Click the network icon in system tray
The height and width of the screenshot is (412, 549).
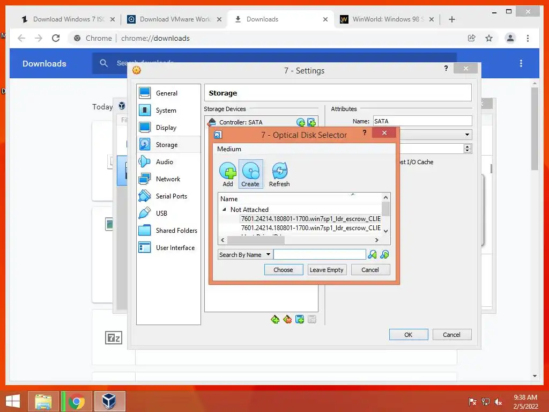point(485,402)
